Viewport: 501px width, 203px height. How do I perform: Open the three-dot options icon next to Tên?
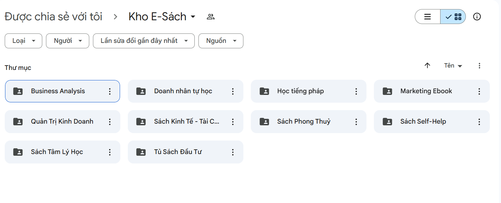point(479,65)
